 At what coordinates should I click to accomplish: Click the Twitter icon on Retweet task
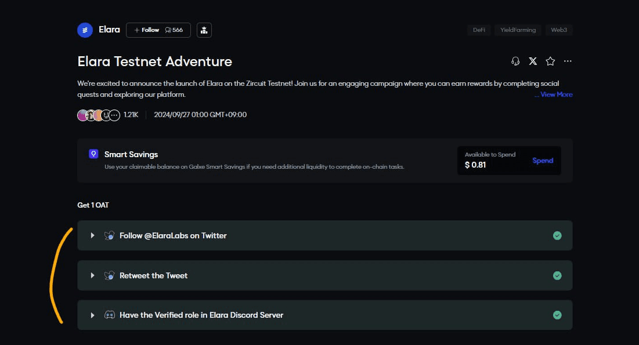[x=109, y=275]
